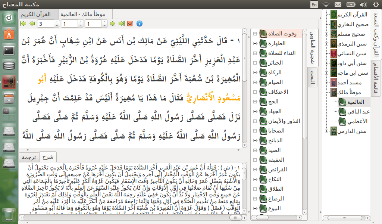Go to the first hadith record
The image size is (382, 224).
point(23,23)
